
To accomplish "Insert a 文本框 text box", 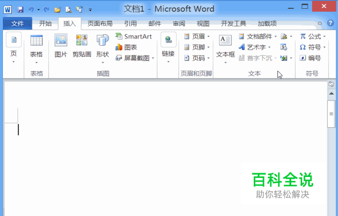I will 225,49.
